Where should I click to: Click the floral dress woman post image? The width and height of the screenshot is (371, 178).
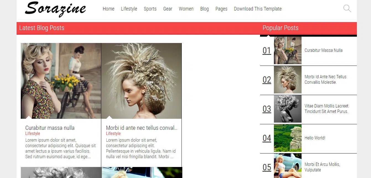tap(61, 81)
